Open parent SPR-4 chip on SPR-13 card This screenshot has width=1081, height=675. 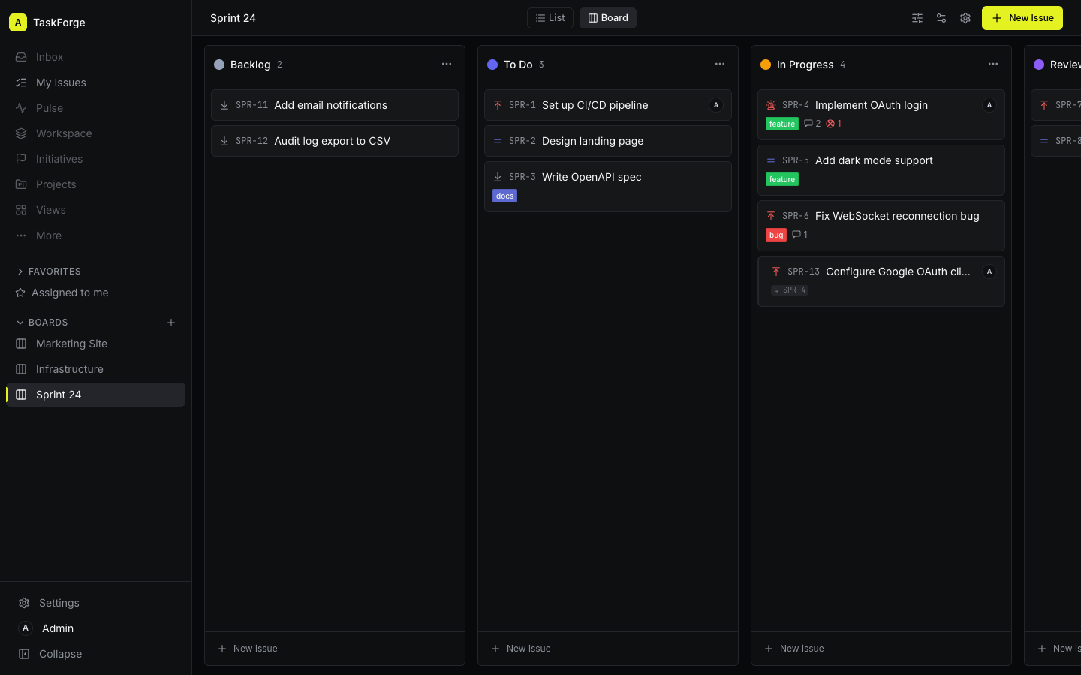[790, 290]
